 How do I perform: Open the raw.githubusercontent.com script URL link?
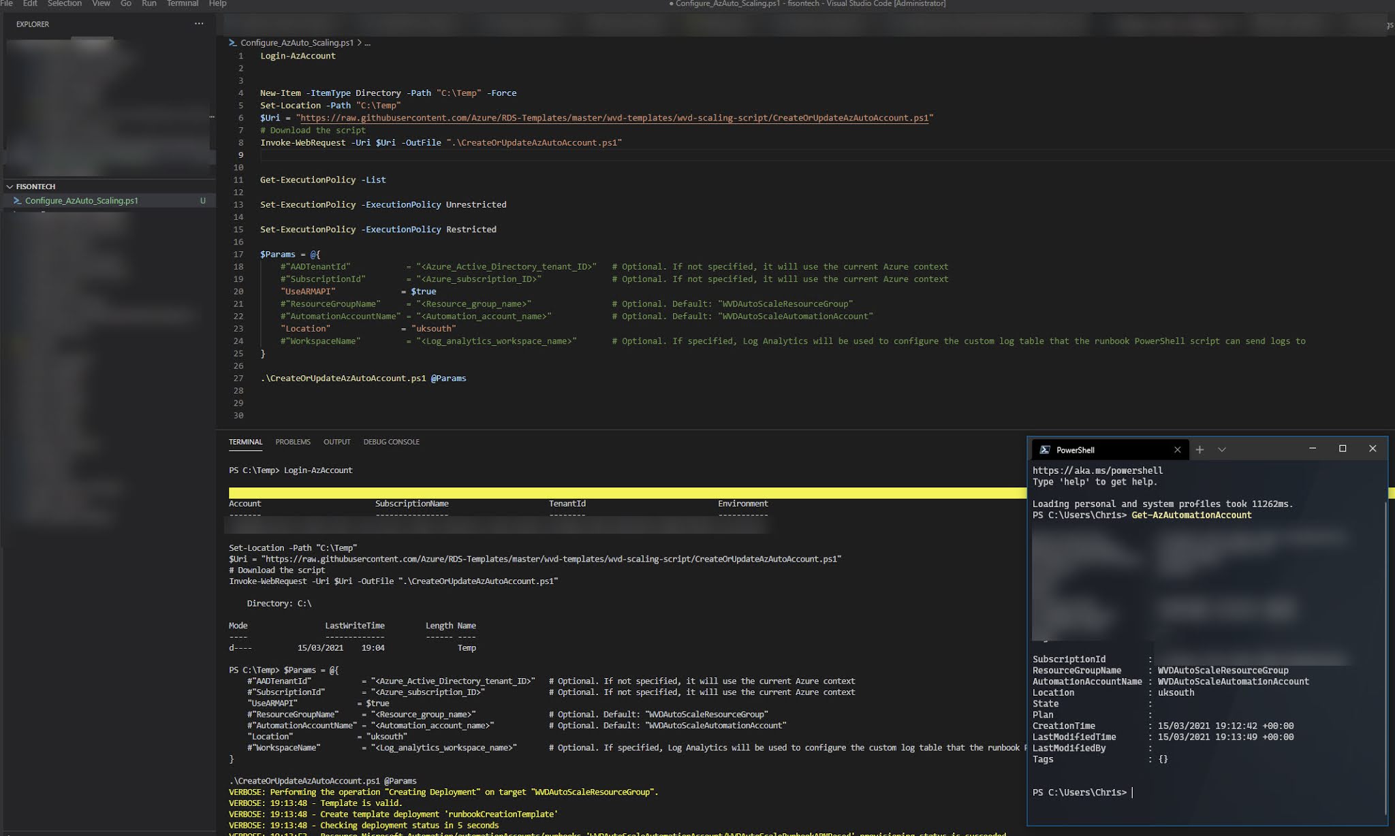click(x=614, y=118)
